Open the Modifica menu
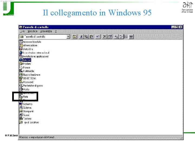This screenshot has height=146, width=195. pos(32,31)
